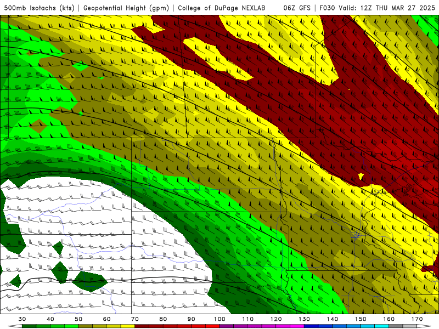This screenshot has width=439, height=329.
Task: Click the 140 label on the color scale
Action: click(x=333, y=319)
